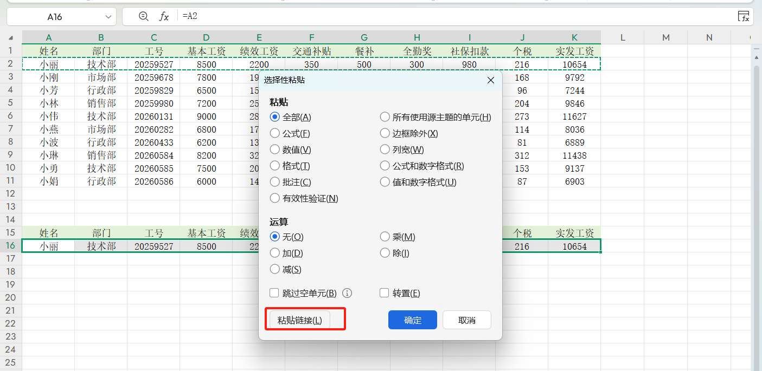The height and width of the screenshot is (371, 762).
Task: Click the magnifier icon in formula bar
Action: pyautogui.click(x=143, y=17)
